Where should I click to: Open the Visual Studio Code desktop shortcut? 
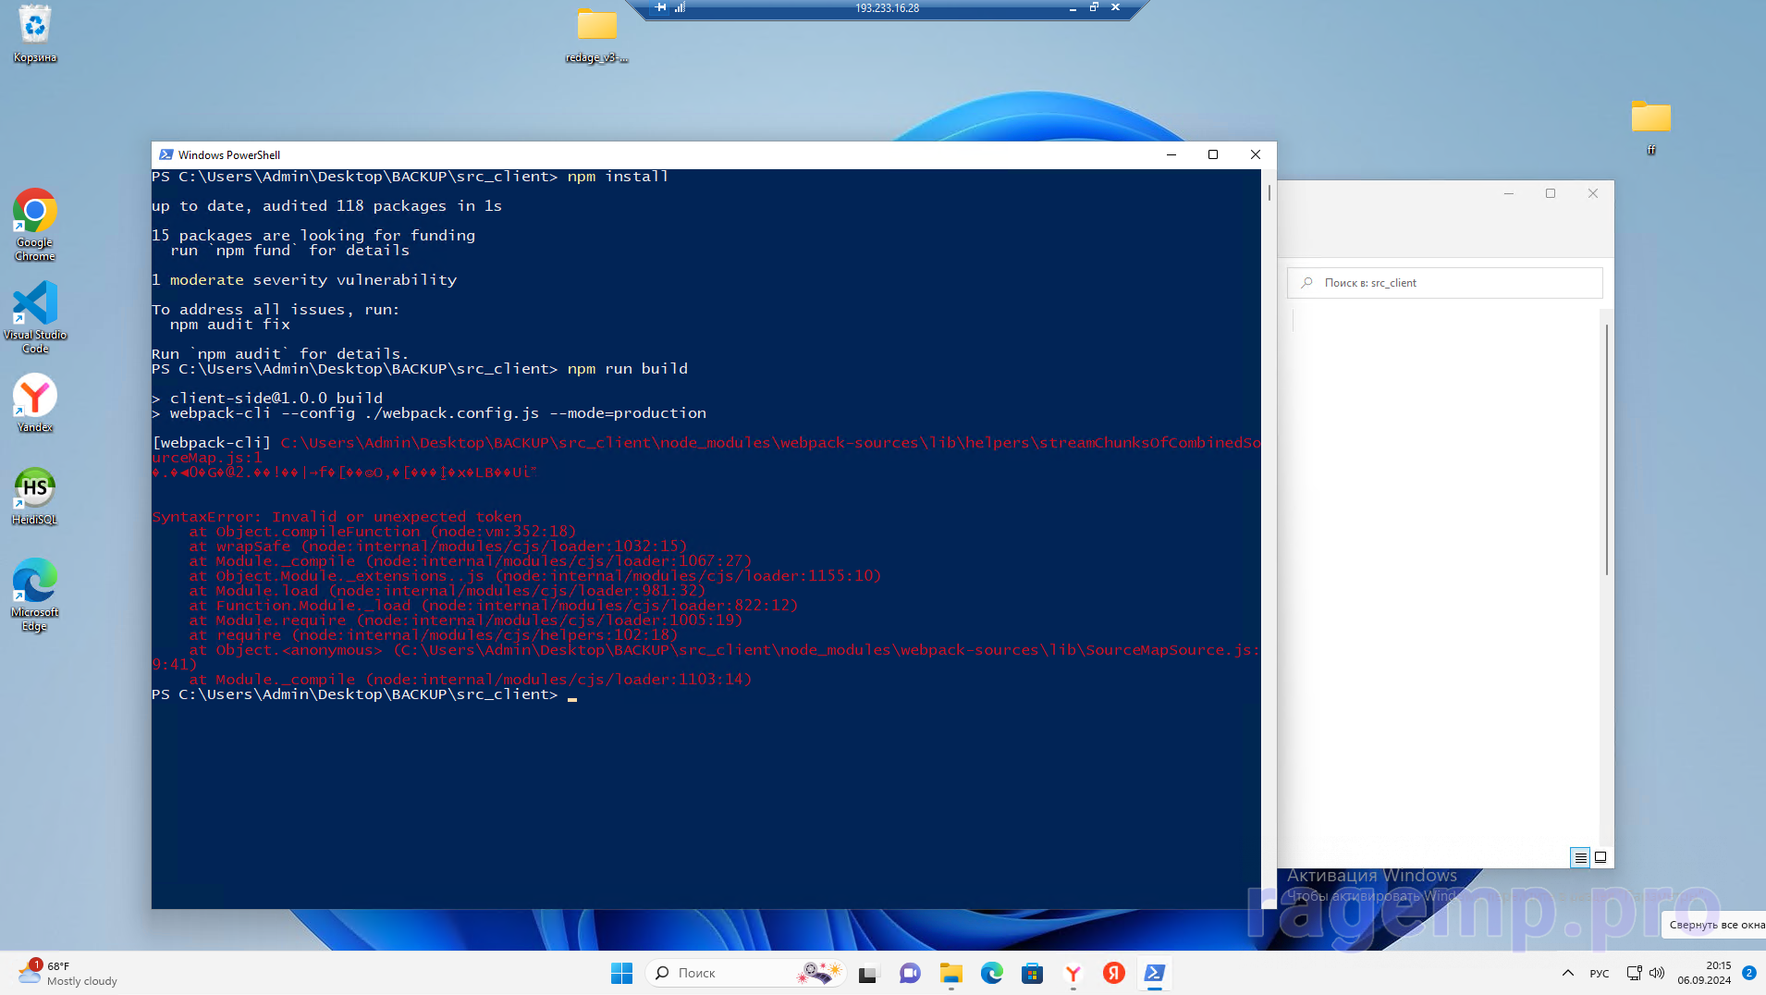pos(35,317)
